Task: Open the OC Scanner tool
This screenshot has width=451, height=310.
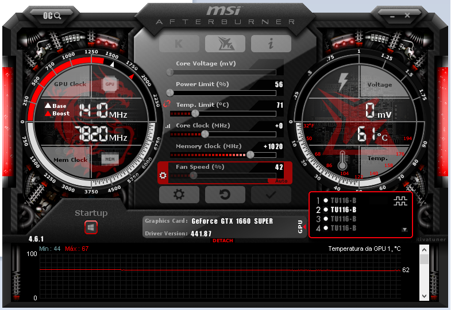Action: [x=52, y=15]
